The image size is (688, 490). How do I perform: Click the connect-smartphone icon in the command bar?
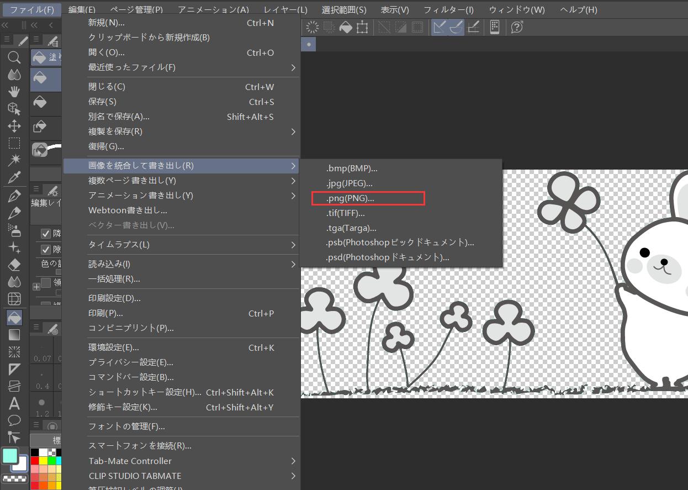tap(495, 27)
